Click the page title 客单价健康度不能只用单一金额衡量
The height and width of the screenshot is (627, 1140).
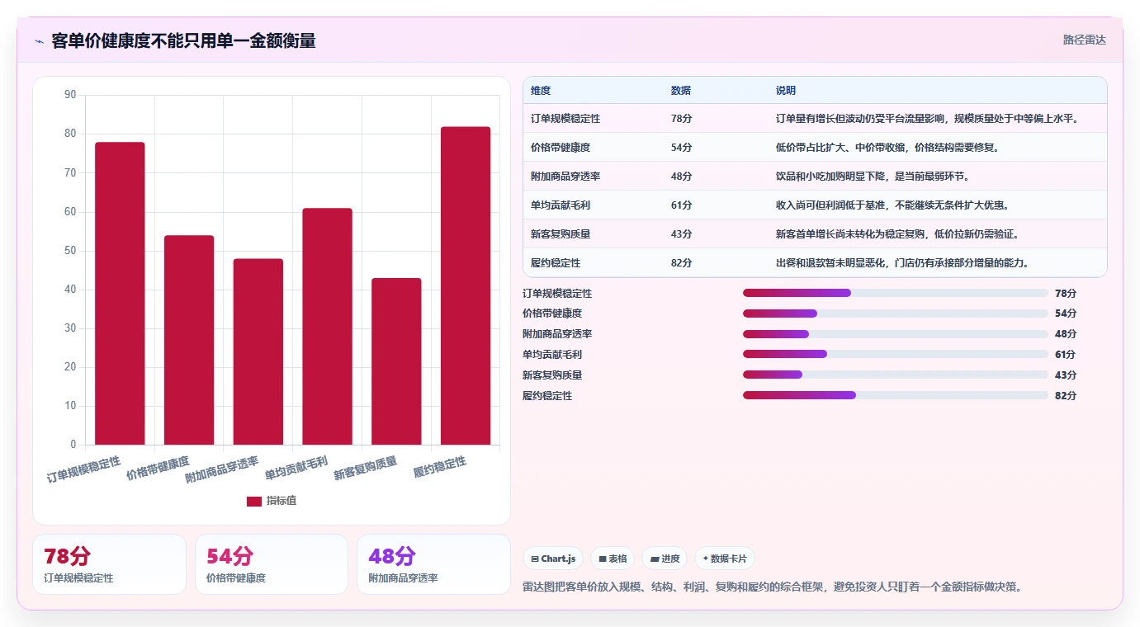[x=183, y=40]
